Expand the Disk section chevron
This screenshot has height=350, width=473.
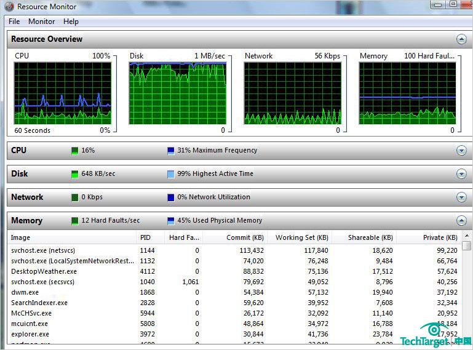click(x=461, y=174)
